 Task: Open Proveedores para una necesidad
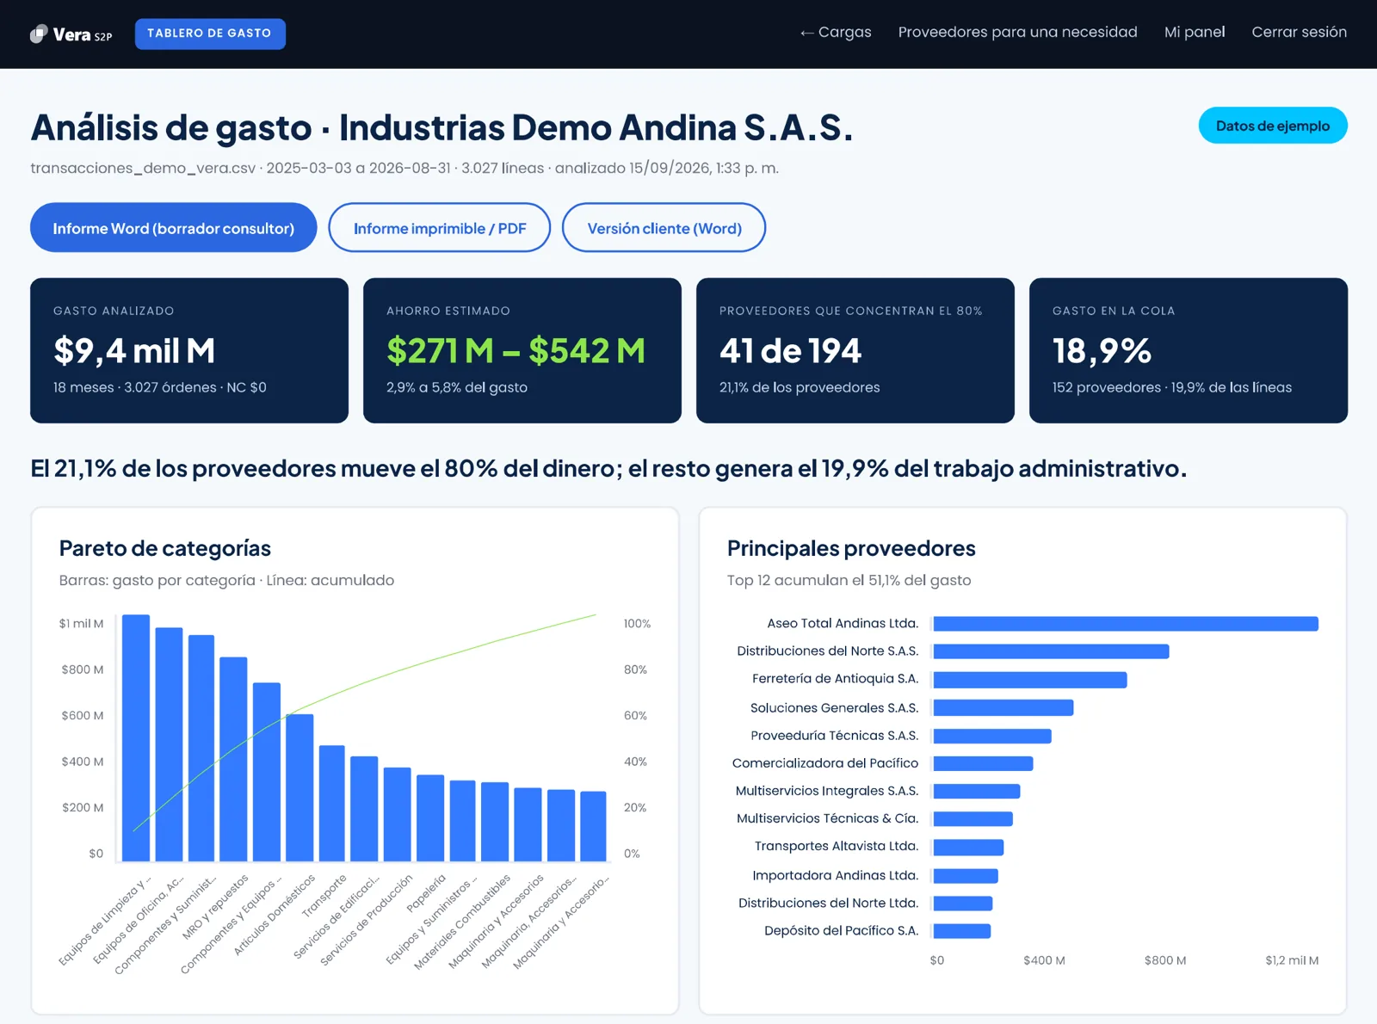(1017, 32)
